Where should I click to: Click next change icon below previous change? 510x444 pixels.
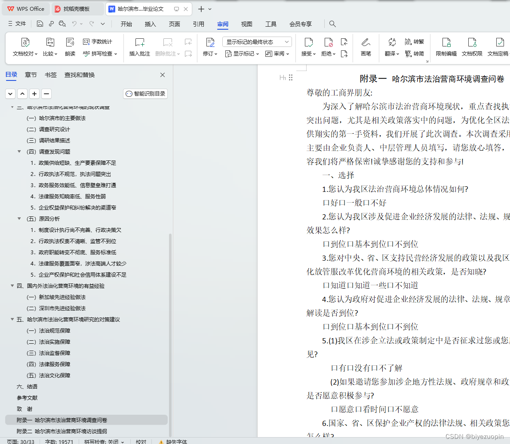click(344, 53)
